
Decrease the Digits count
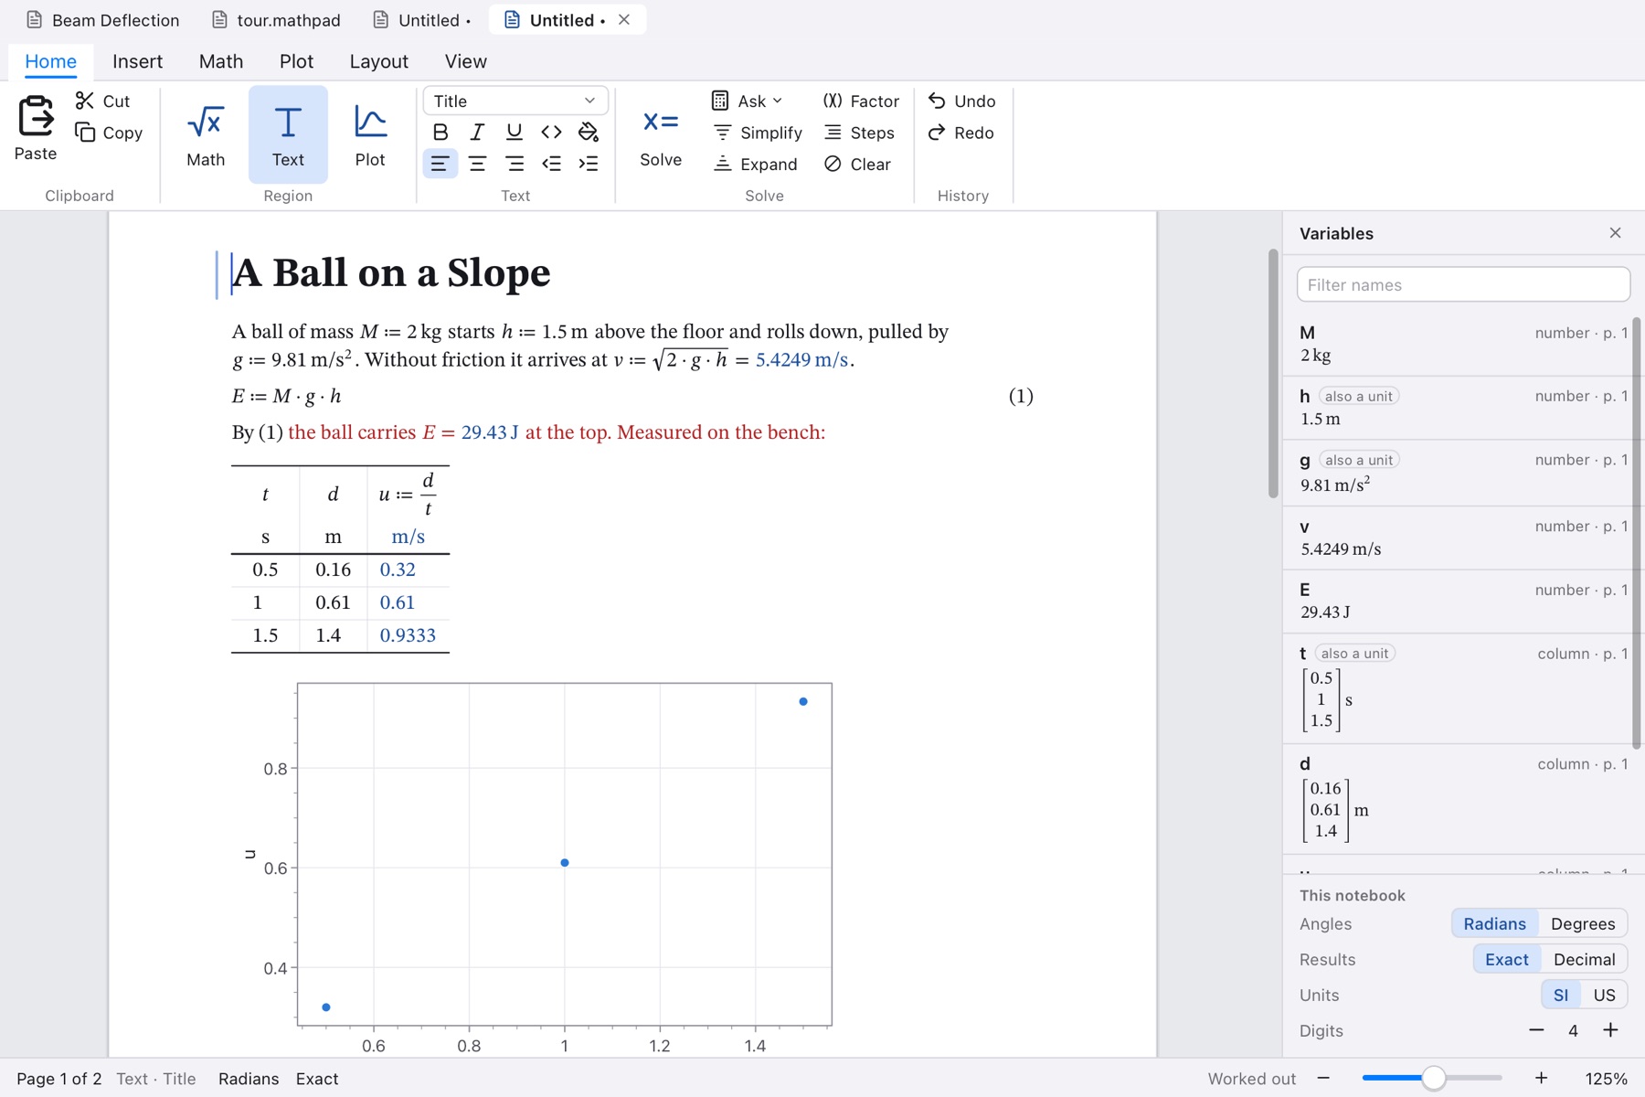pos(1536,1030)
